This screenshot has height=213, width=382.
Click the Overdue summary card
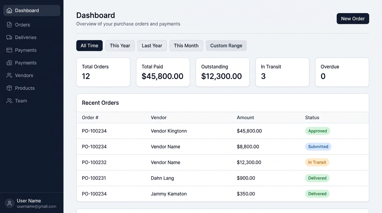click(342, 72)
